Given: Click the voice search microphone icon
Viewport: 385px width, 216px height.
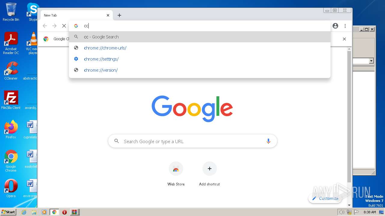Looking at the screenshot, I should (268, 141).
